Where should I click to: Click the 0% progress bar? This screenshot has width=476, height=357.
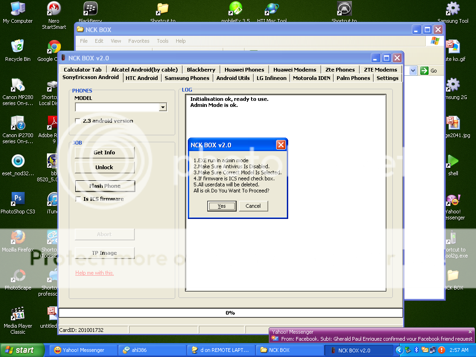click(230, 313)
